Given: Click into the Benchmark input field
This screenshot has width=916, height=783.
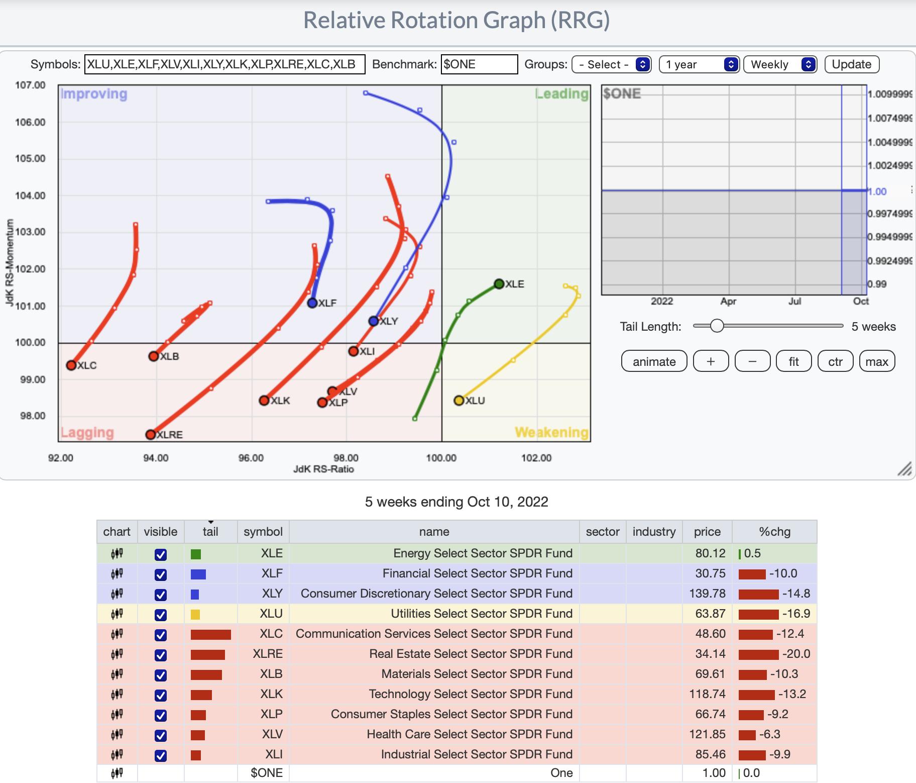Looking at the screenshot, I should pos(479,64).
